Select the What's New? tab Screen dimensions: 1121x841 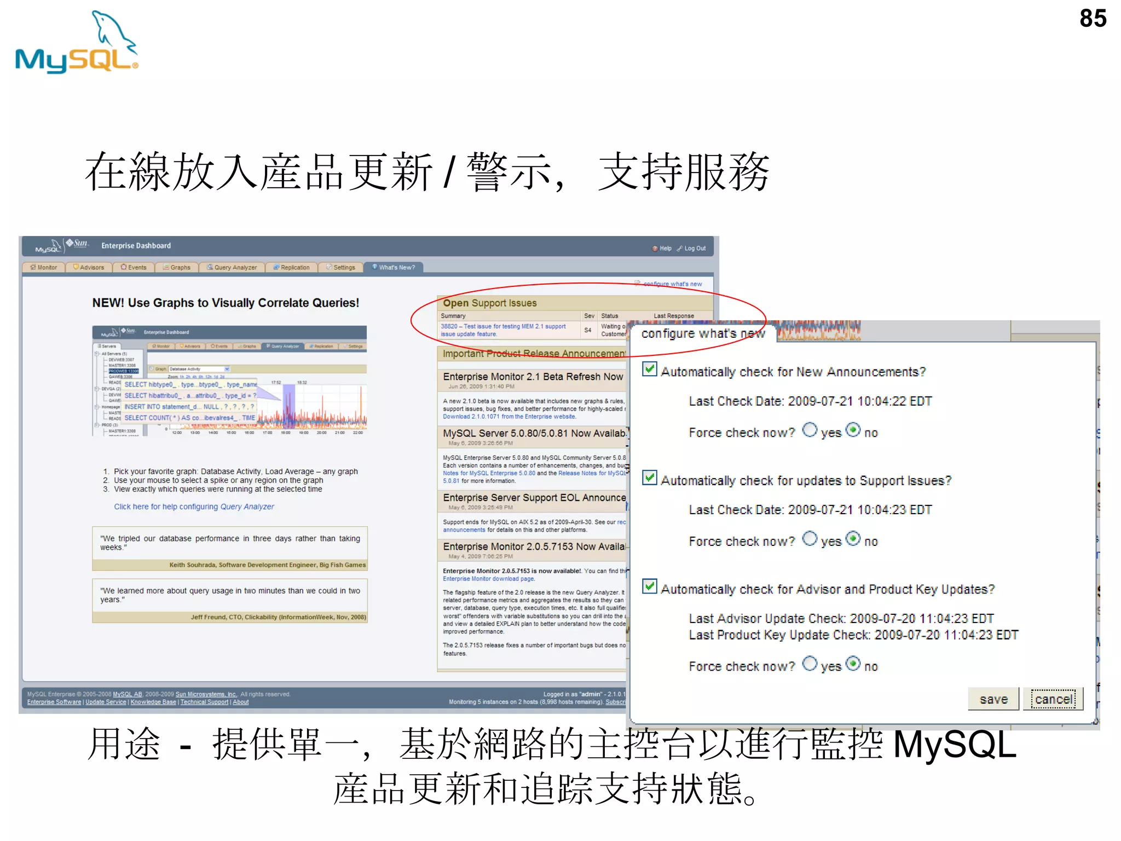point(394,267)
